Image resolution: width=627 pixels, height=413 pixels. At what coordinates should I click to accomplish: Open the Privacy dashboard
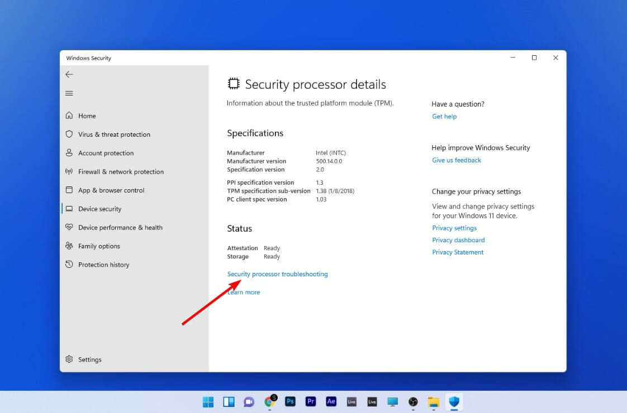click(458, 239)
